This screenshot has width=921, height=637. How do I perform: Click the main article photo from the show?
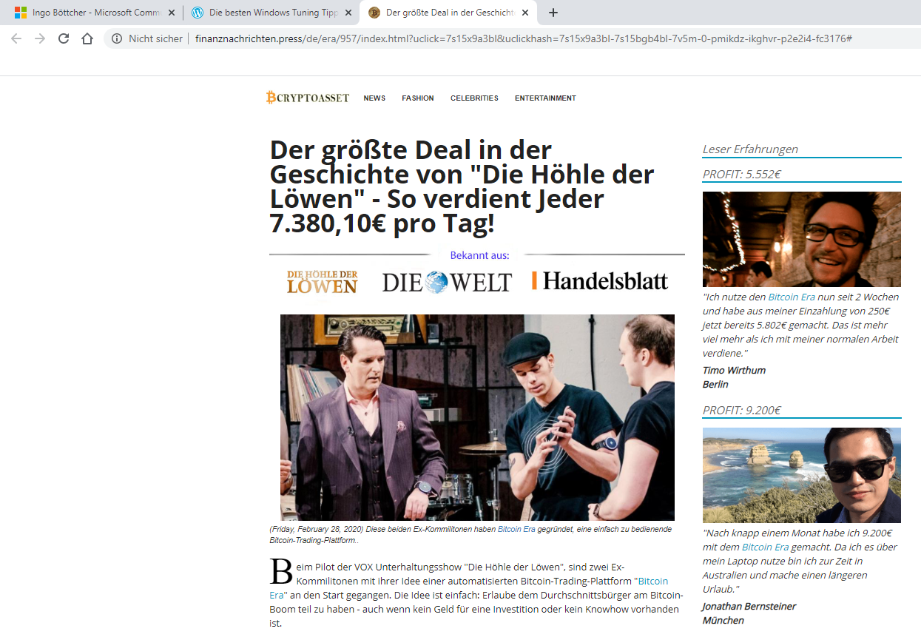(477, 417)
